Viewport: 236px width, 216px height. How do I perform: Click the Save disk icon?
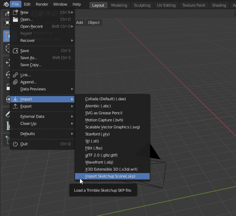tap(15, 51)
